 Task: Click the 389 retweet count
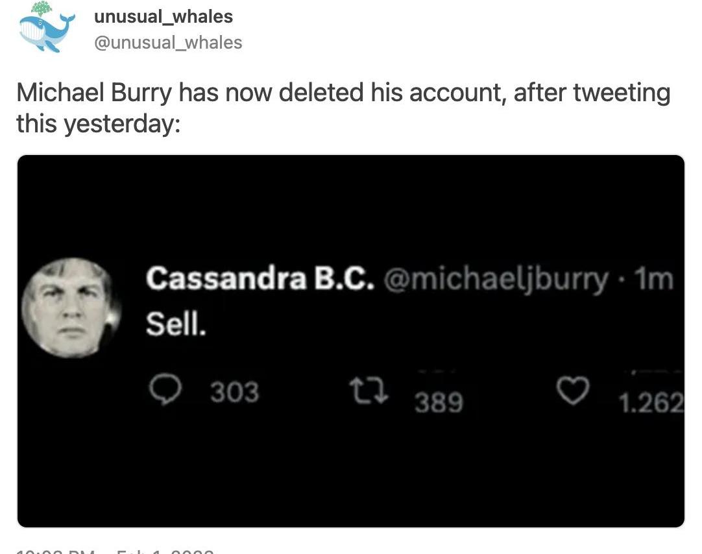point(439,403)
